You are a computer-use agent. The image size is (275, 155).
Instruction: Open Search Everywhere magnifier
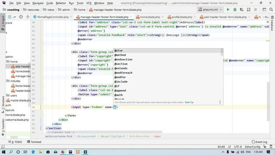point(271,9)
